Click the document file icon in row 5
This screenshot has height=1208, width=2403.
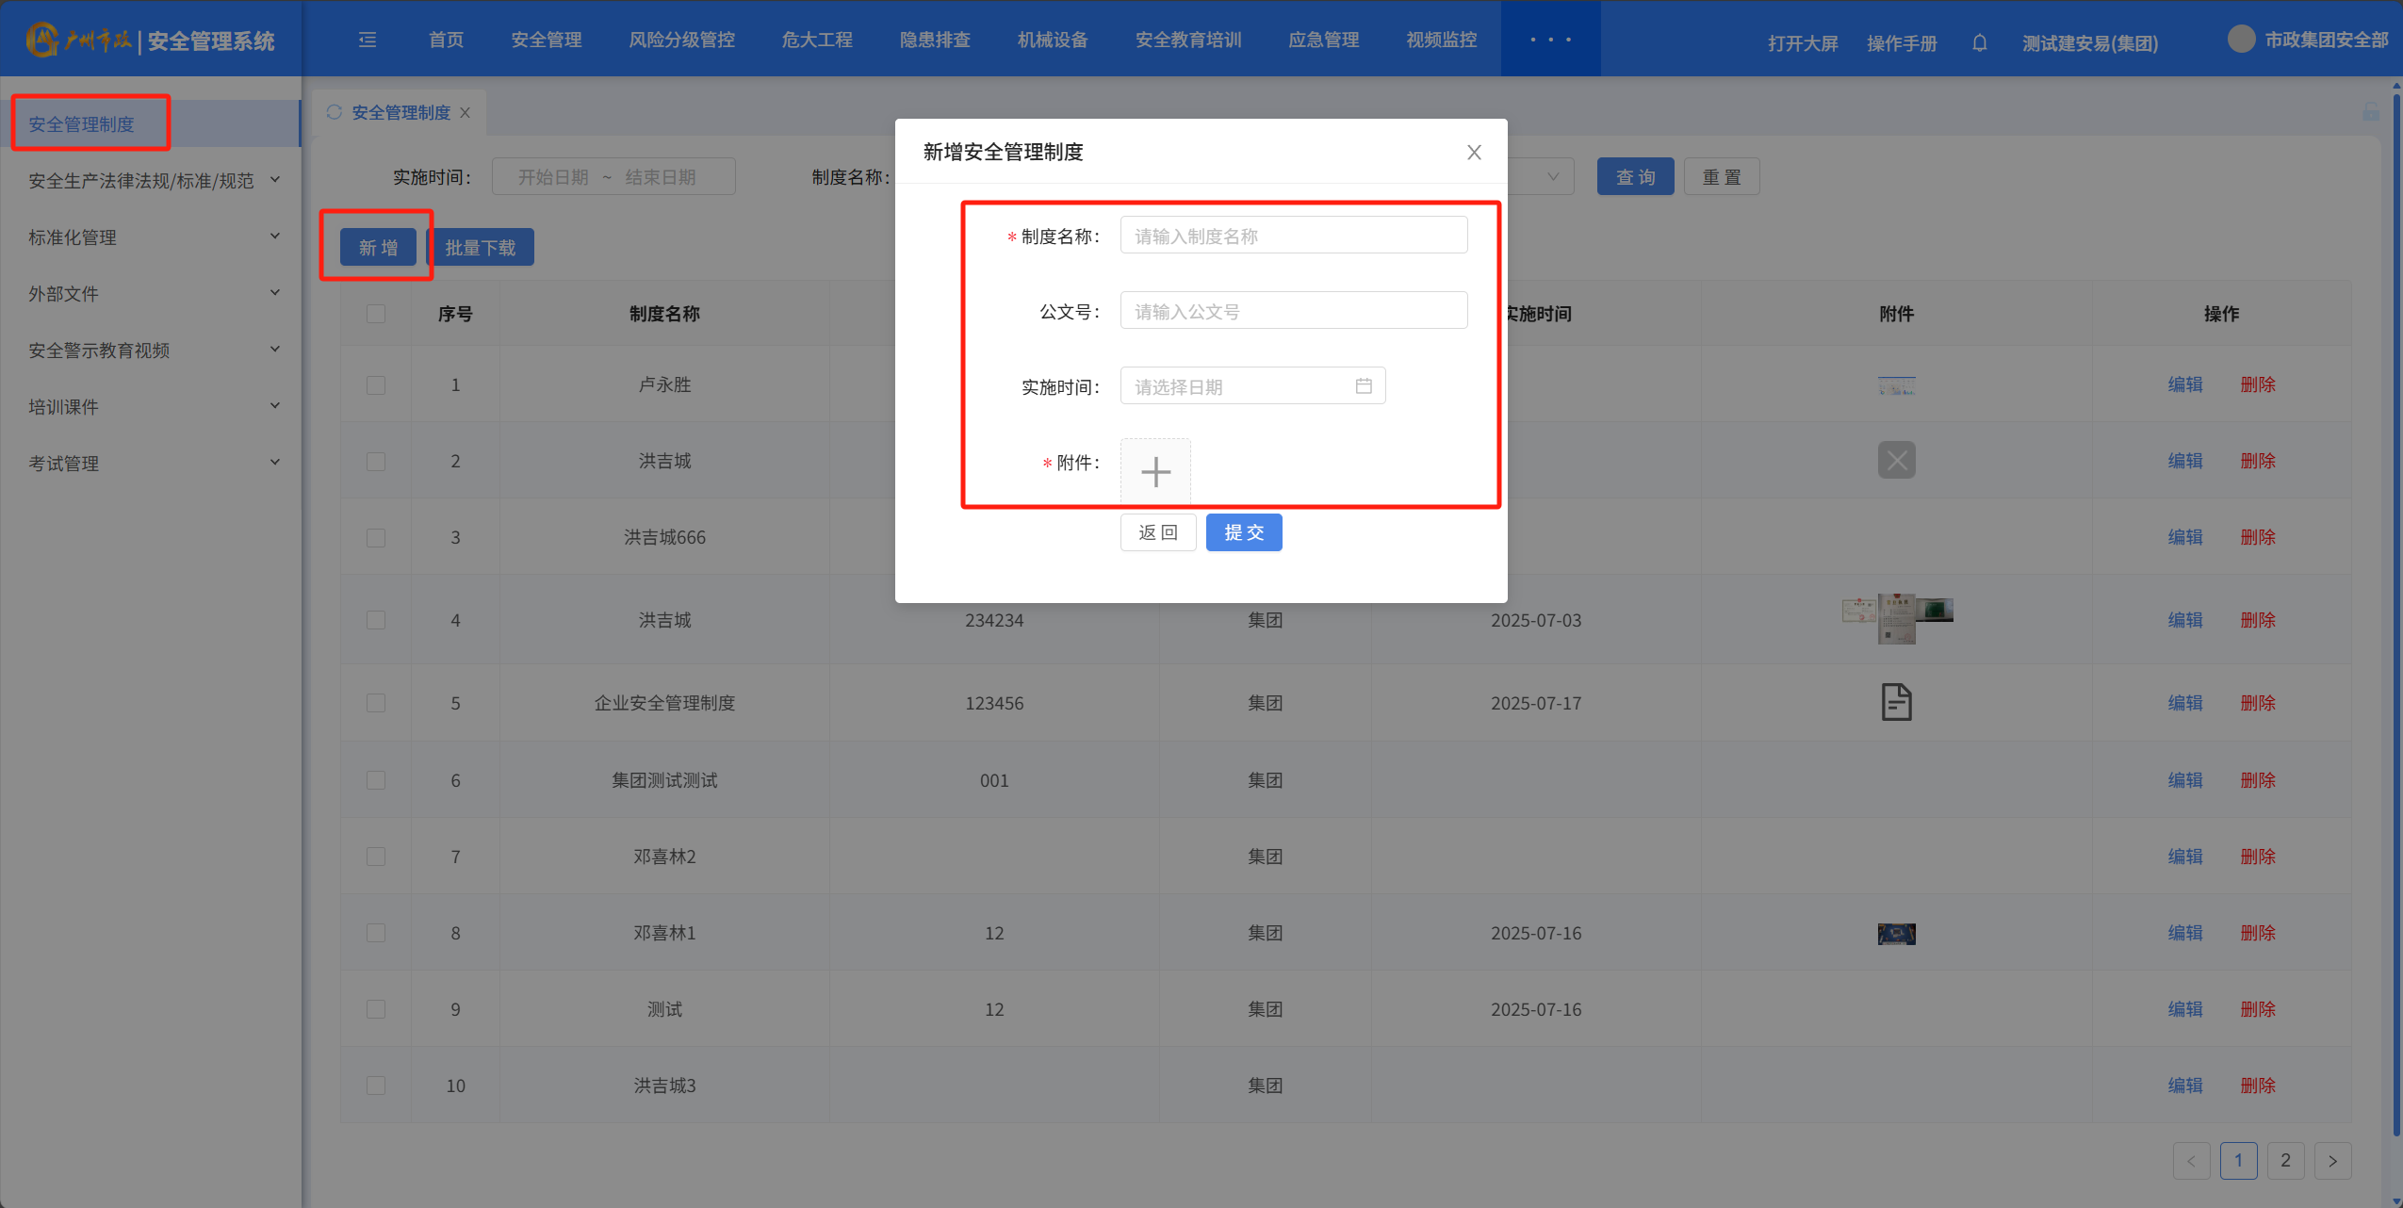click(x=1896, y=702)
